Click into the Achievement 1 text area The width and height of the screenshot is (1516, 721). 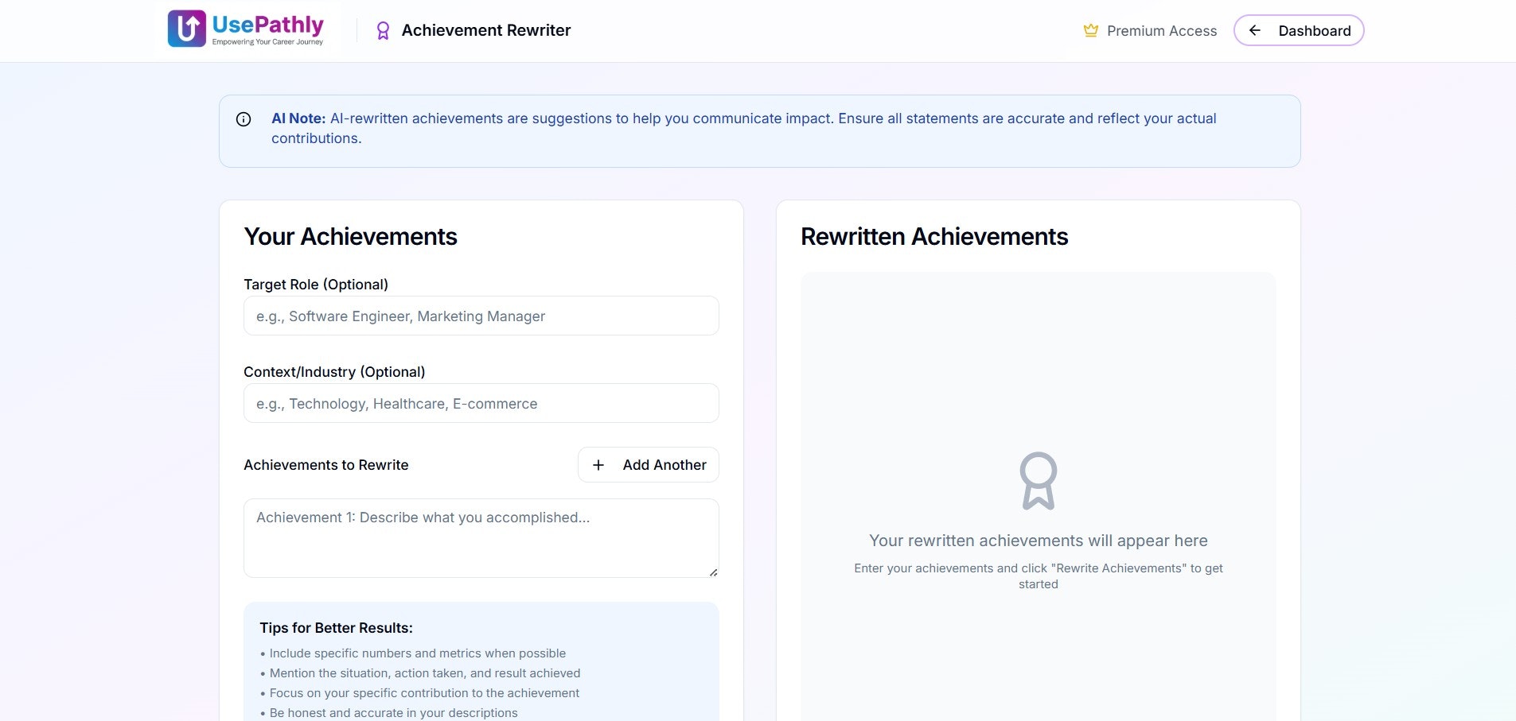(481, 538)
